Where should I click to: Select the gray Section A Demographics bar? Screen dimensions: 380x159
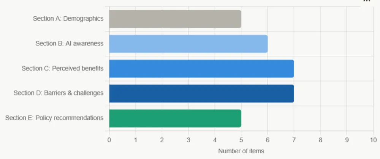(175, 19)
